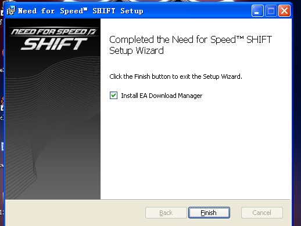
Task: Click the NEED FOR SPEED wordmark in banner
Action: 53,32
